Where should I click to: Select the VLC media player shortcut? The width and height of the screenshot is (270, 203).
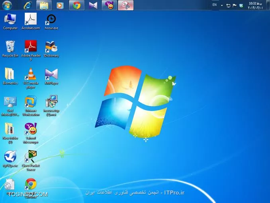tap(31, 78)
